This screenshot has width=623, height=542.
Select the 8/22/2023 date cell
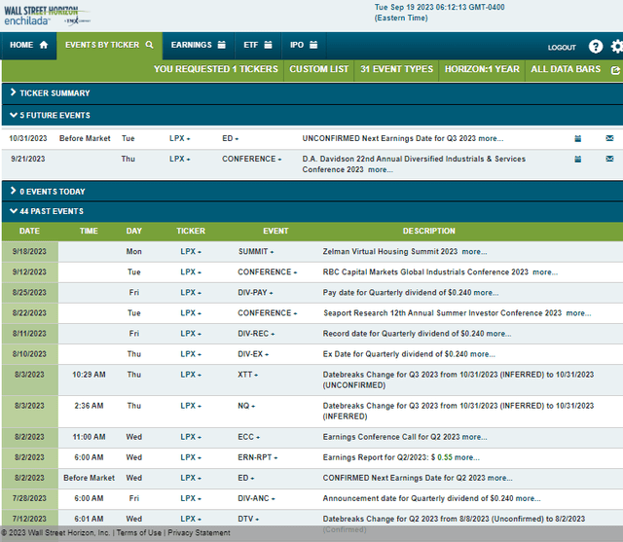(x=29, y=313)
